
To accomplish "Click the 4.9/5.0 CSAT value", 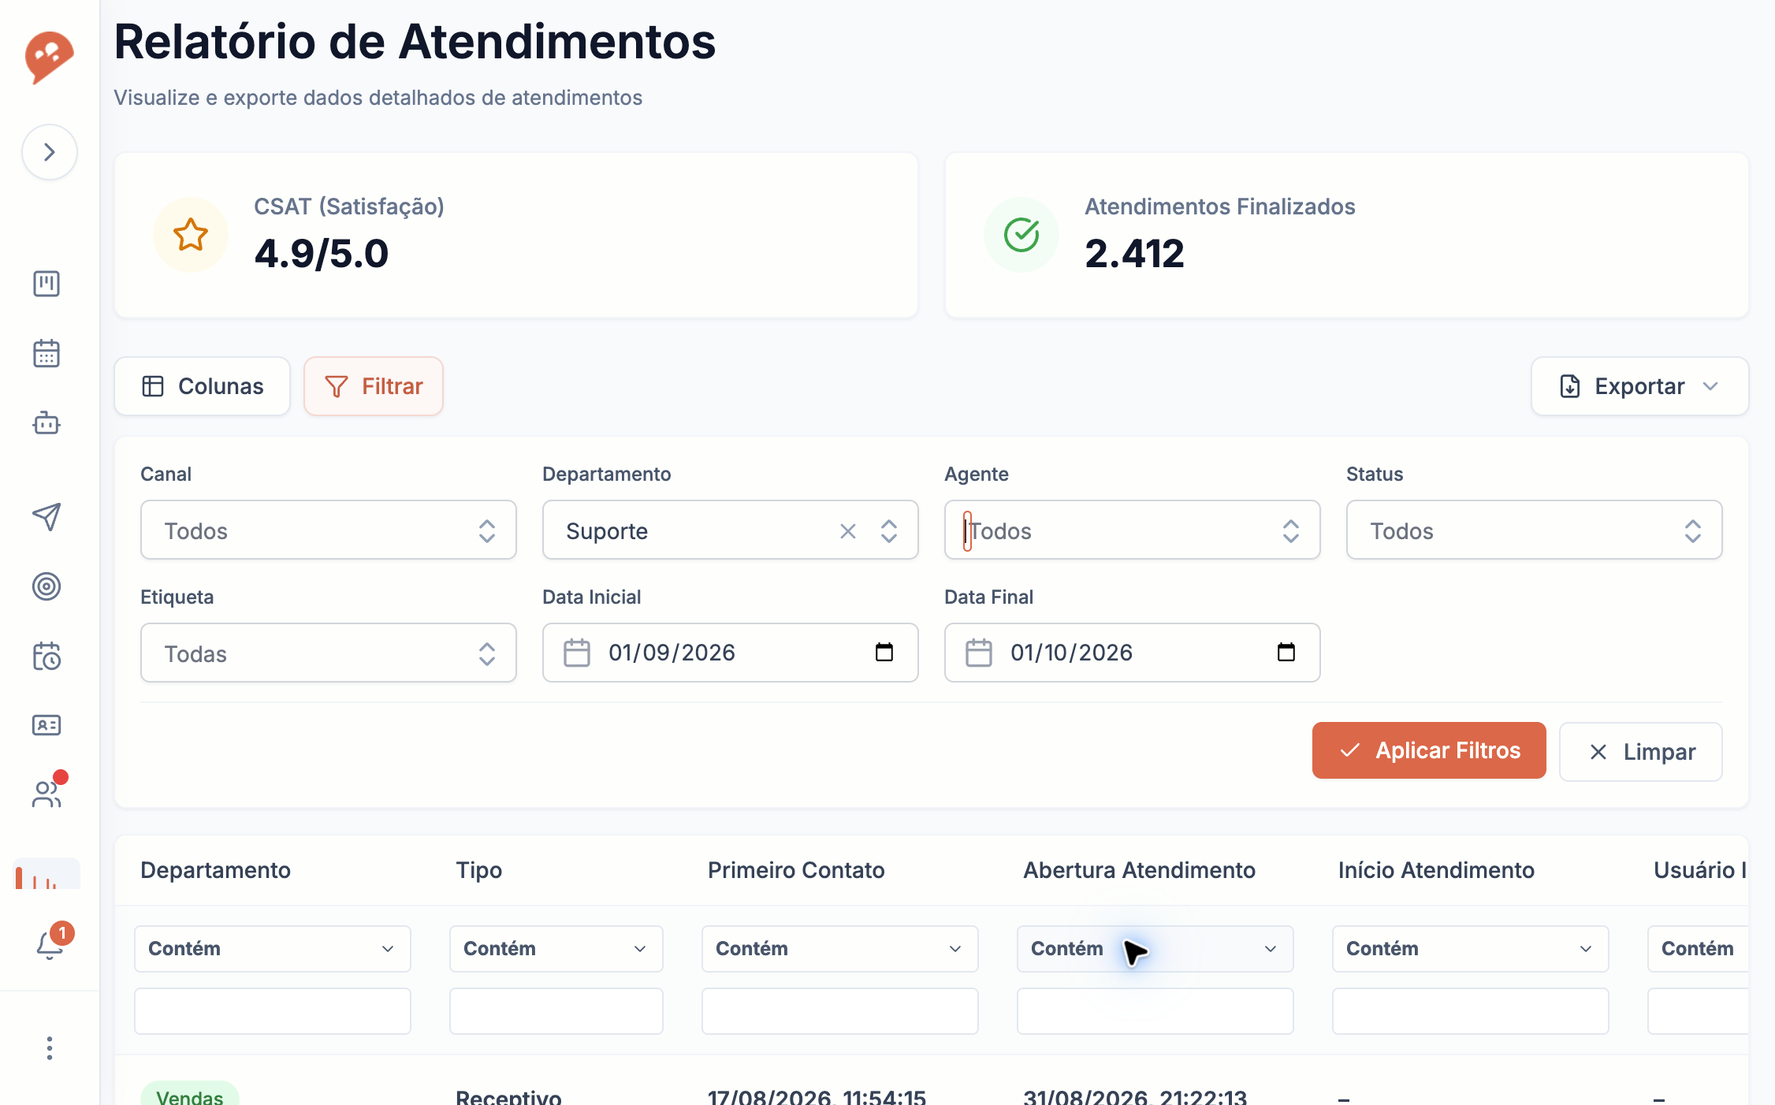I will pyautogui.click(x=322, y=254).
